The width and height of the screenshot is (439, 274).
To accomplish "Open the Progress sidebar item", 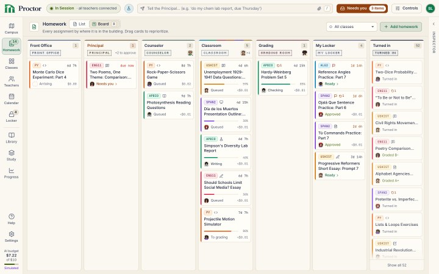I will [11, 173].
